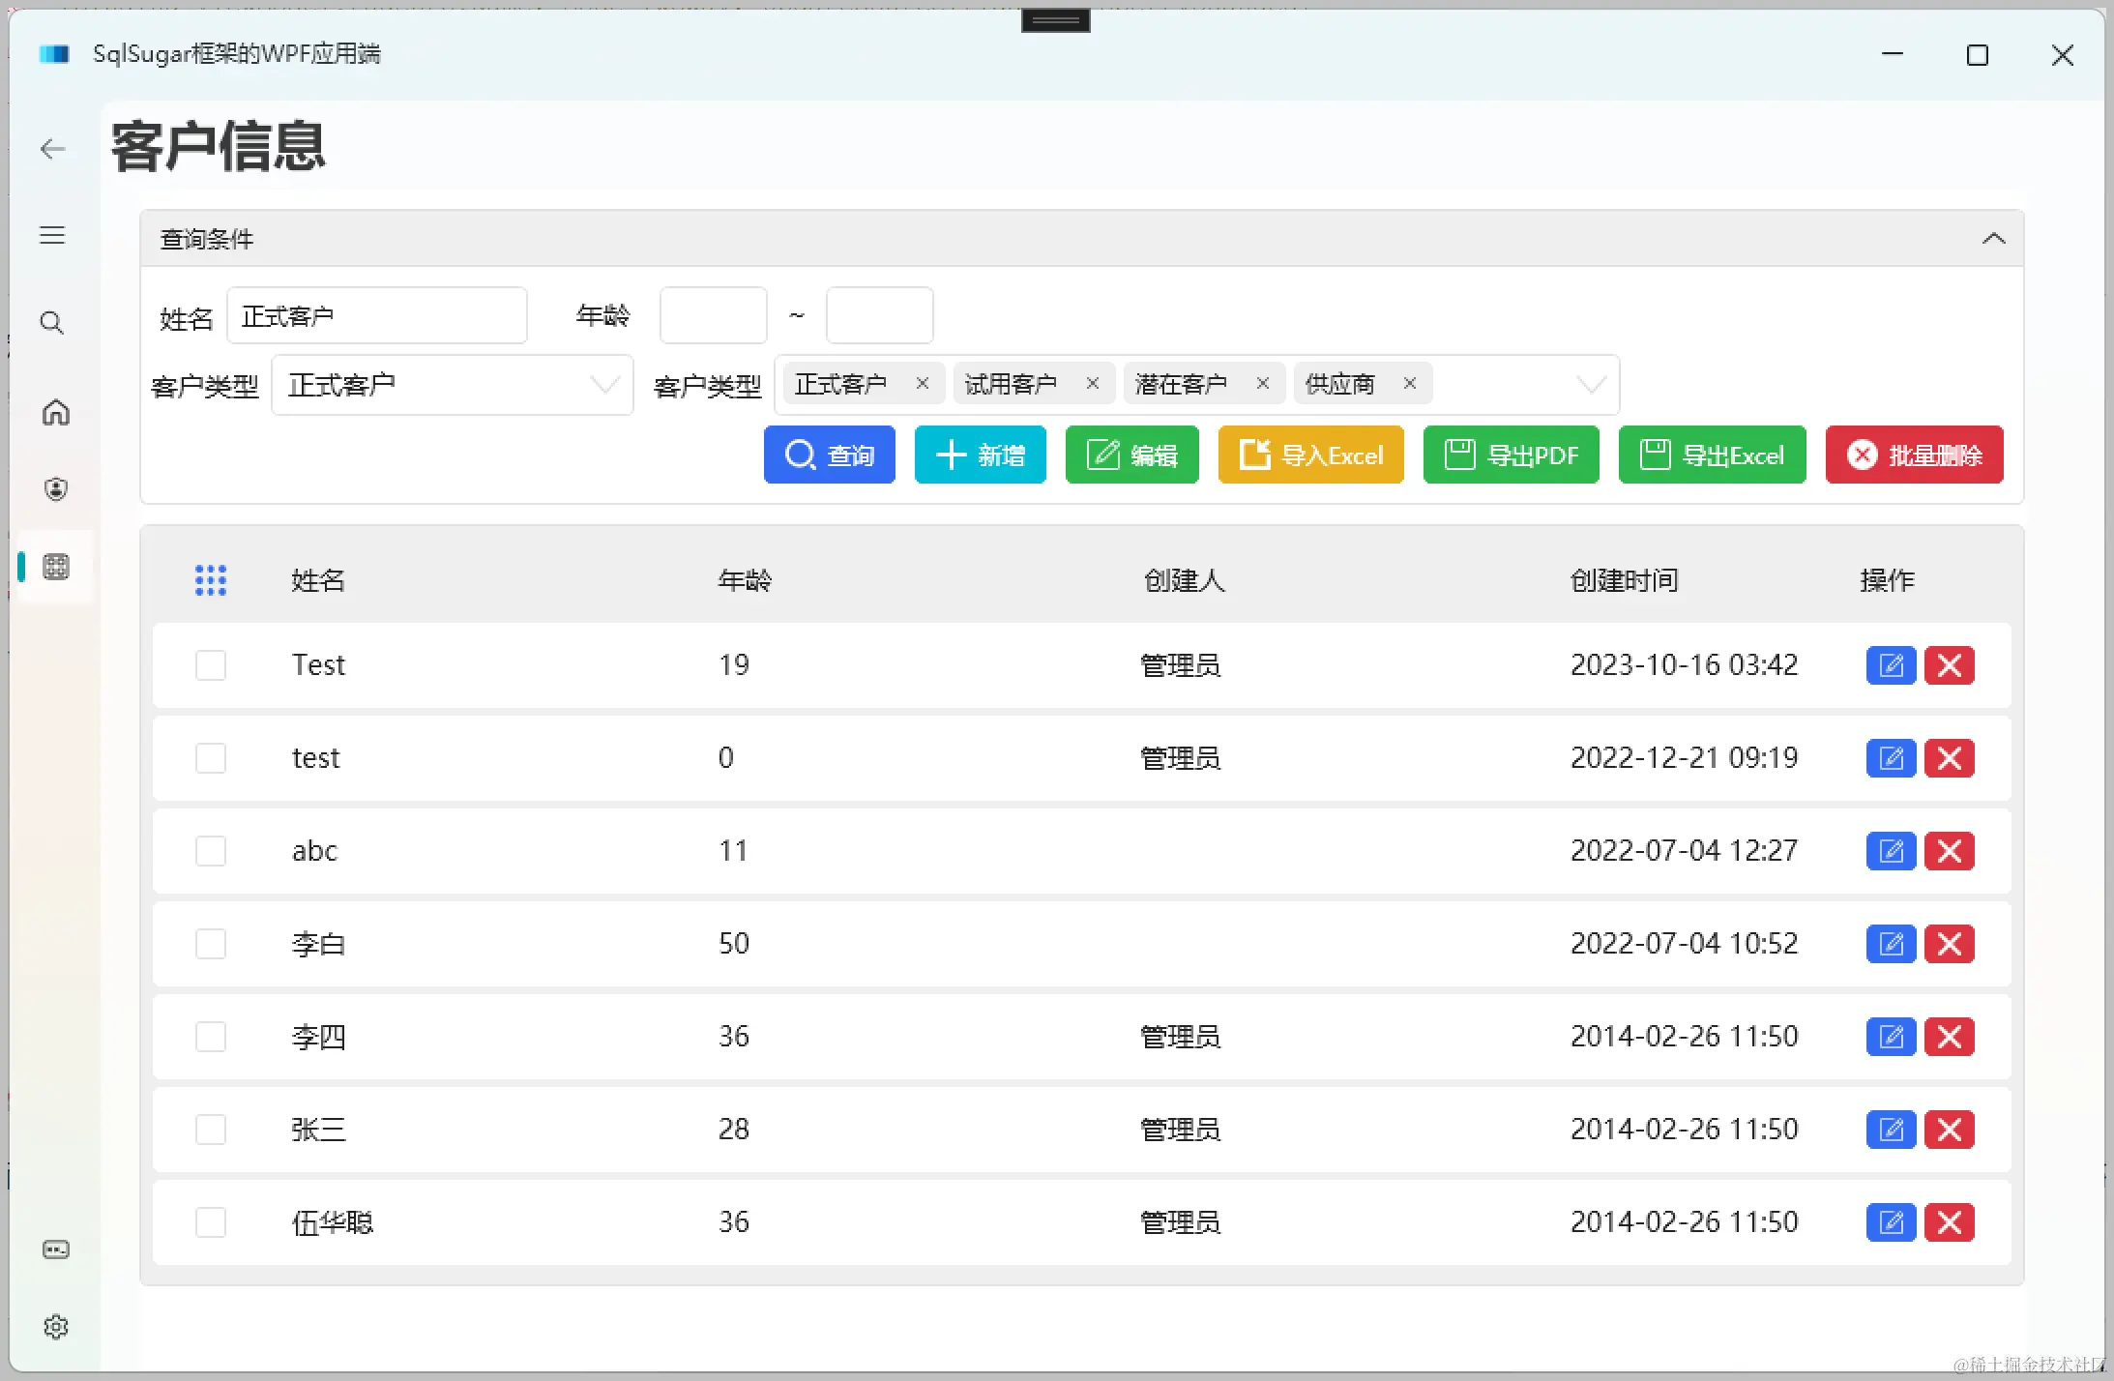Open the settings gear in the sidebar
The image size is (2114, 1381).
56,1327
